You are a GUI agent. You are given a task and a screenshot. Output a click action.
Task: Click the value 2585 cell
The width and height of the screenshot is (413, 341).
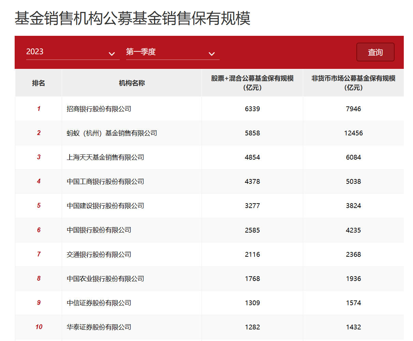pyautogui.click(x=252, y=231)
